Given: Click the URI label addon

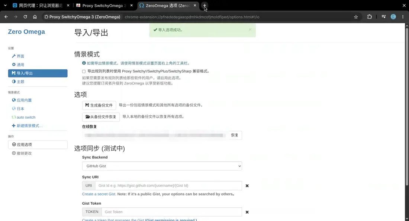Looking at the screenshot, I should (89, 186).
